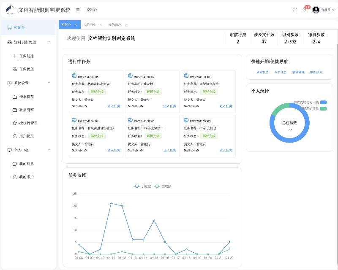Click the blue legend swatch in 个人统计
338x270 pixels.
tap(323, 102)
